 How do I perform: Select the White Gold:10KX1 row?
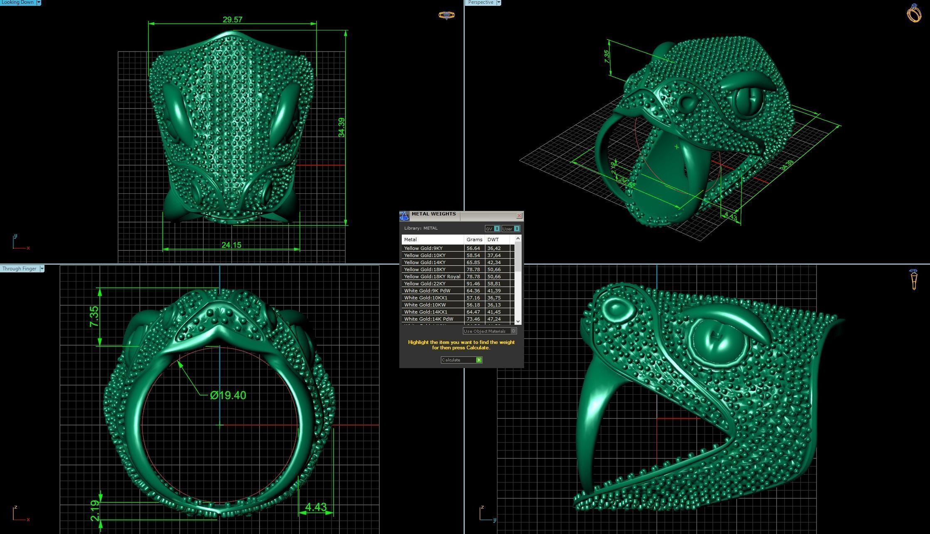pyautogui.click(x=458, y=298)
